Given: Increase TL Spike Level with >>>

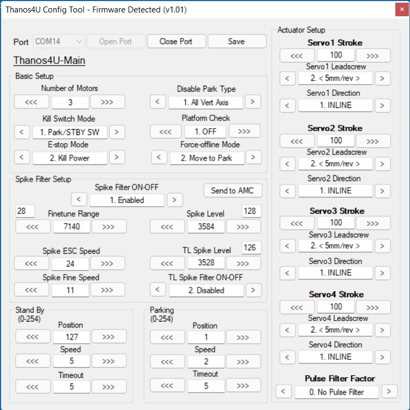Looking at the screenshot, I should pos(243,263).
